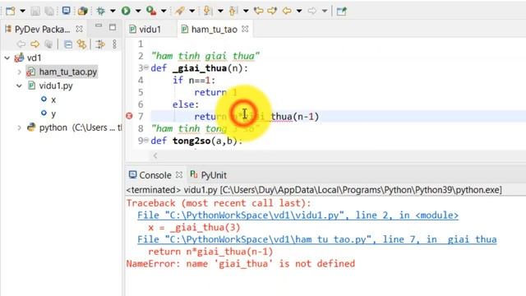Click the Next Annotation icon
526x296 pixels.
click(207, 11)
